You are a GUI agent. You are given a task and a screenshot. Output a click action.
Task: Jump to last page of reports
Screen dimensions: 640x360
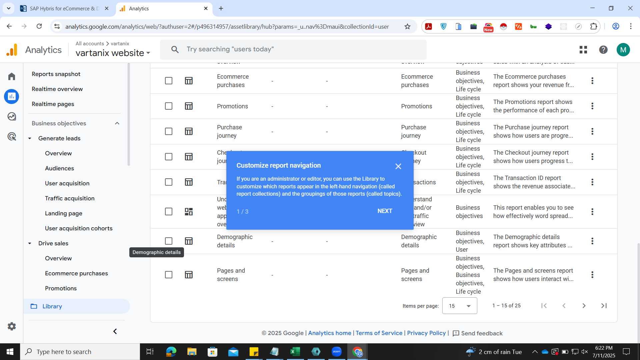point(604,306)
